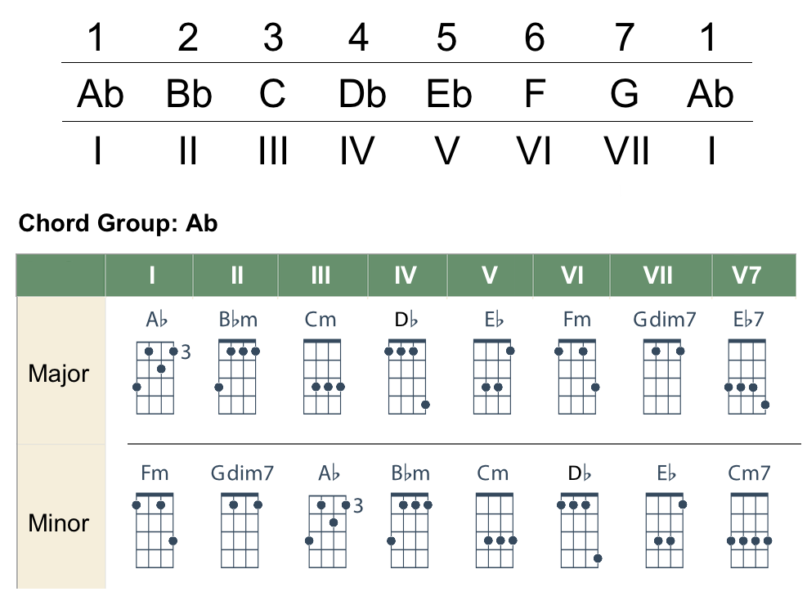Select scale degree number 6 at the top
Image resolution: width=807 pixels, height=605 pixels.
[533, 38]
